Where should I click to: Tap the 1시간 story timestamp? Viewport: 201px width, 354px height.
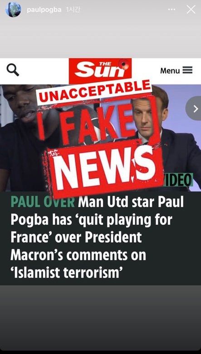point(73,10)
